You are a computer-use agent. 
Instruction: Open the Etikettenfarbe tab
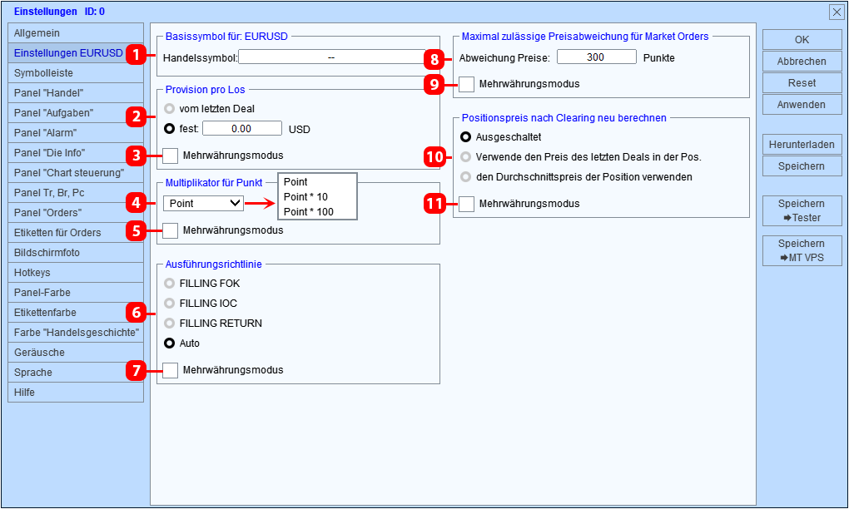(x=76, y=314)
